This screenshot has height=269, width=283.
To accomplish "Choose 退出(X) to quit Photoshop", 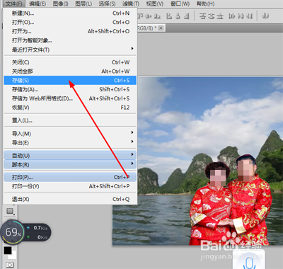I will point(70,199).
